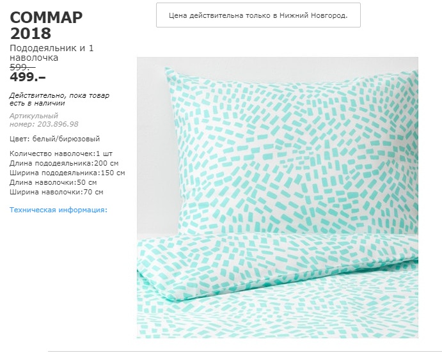Click the Цвет: белый/бирюзовый color line
Screen dimensions: 442x353
point(54,139)
